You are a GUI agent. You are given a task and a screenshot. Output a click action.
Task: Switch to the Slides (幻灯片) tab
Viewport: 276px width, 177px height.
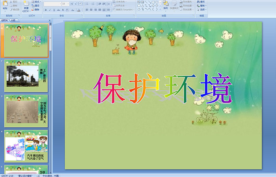[x=4, y=19]
